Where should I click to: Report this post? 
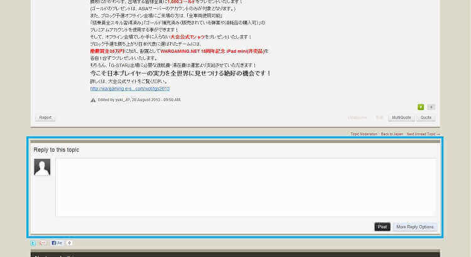[x=45, y=118]
